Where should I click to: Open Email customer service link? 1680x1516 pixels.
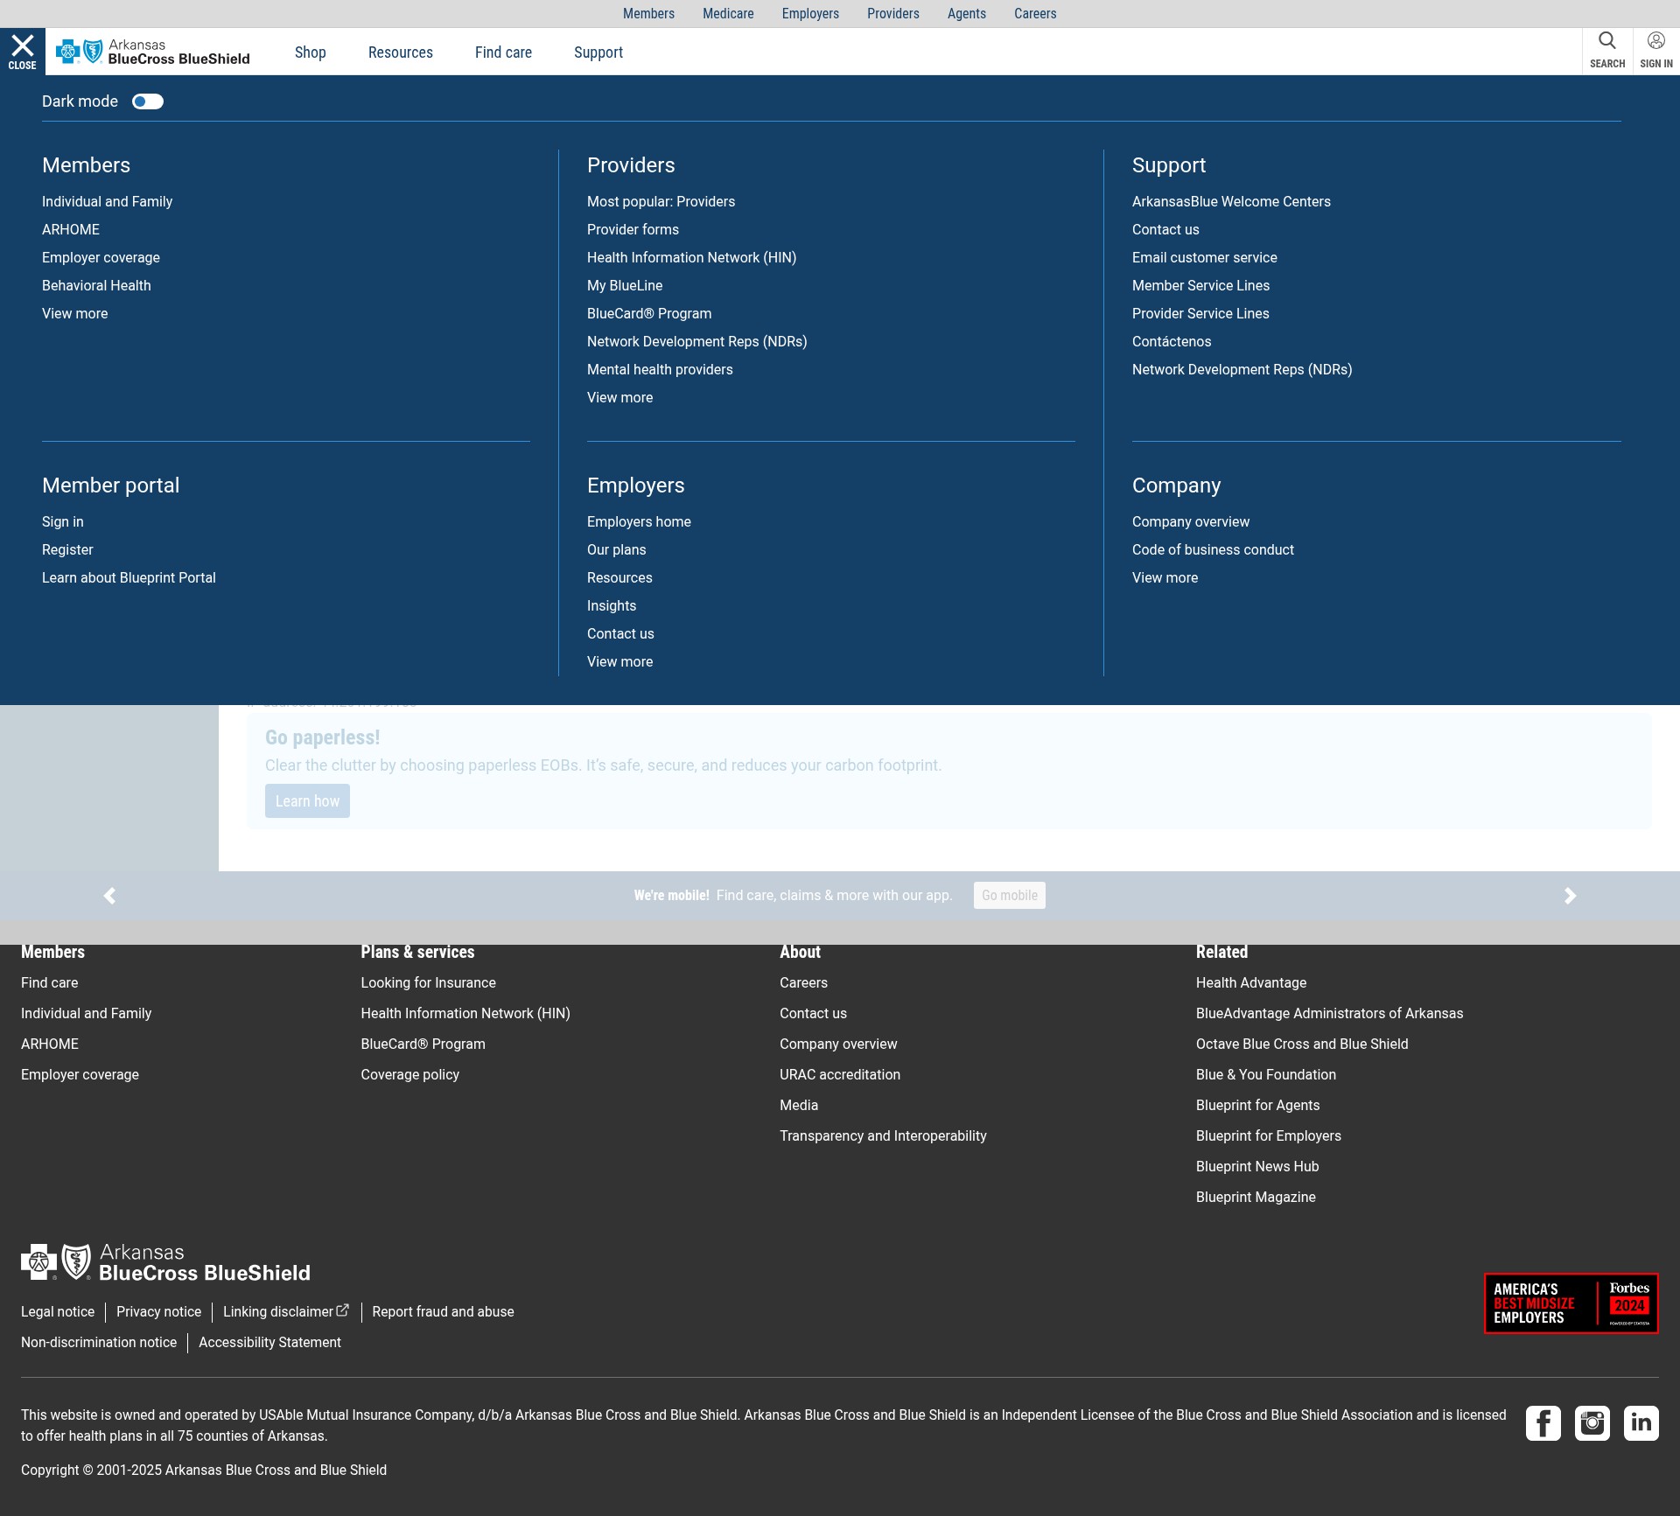(1205, 258)
